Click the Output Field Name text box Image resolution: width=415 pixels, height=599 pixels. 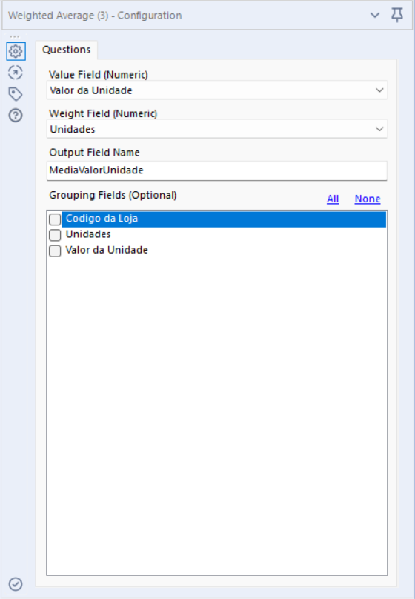(217, 171)
